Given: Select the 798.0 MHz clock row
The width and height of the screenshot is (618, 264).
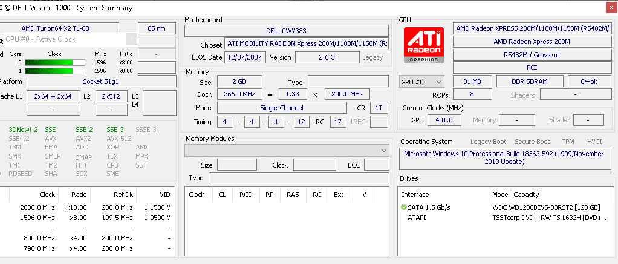Looking at the screenshot, I should [x=87, y=248].
